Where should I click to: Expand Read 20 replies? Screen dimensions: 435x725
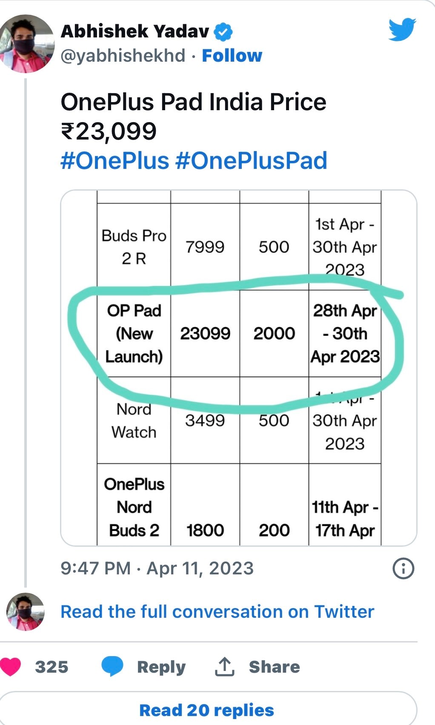[207, 710]
